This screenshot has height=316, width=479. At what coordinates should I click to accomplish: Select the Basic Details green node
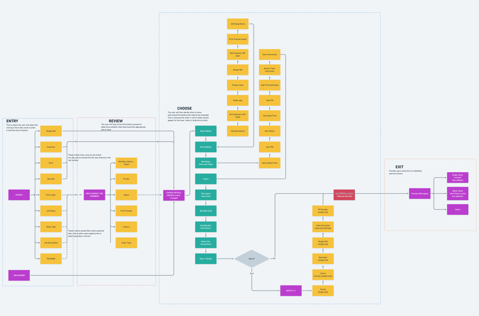point(206,131)
